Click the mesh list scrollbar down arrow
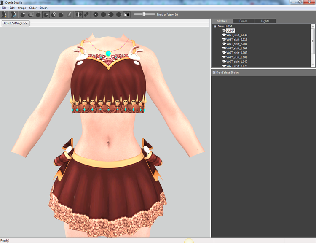The height and width of the screenshot is (243, 316). [313, 65]
